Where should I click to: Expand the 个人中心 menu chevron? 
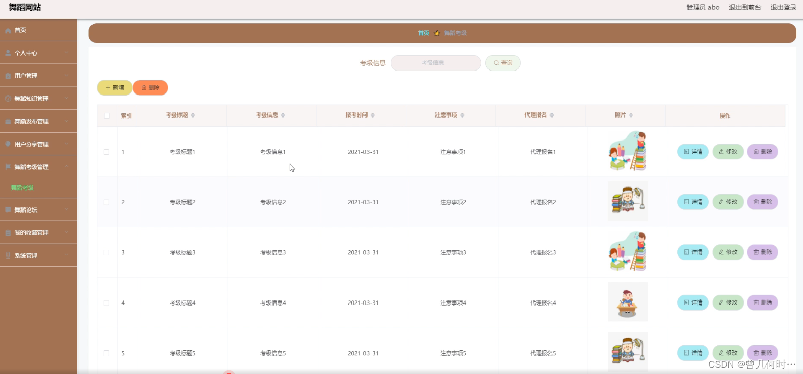coord(67,53)
